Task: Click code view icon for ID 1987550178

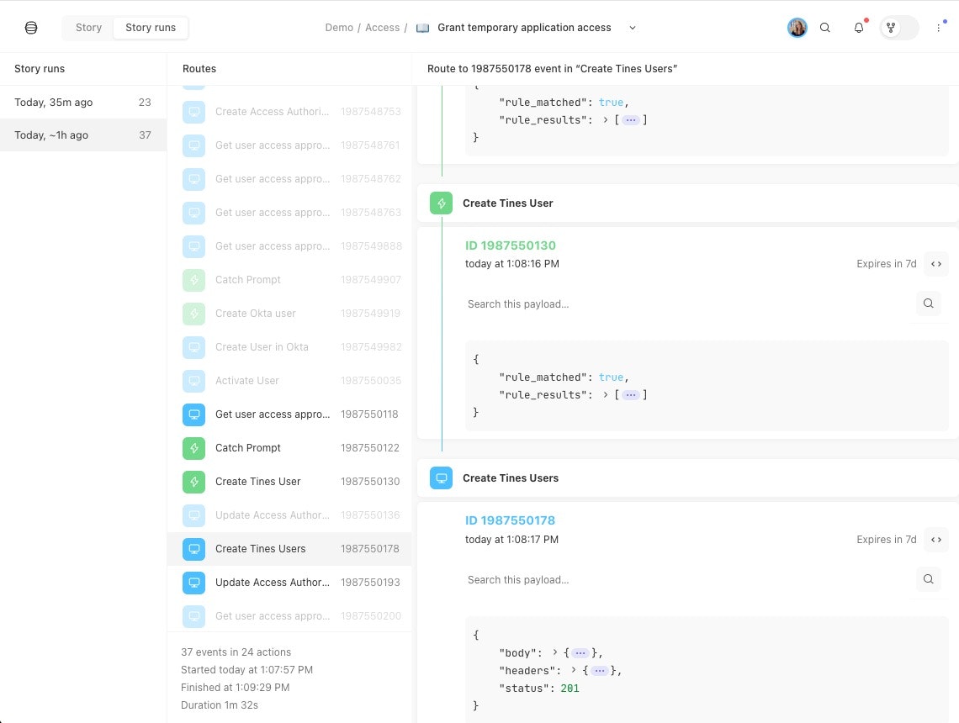Action: [935, 540]
